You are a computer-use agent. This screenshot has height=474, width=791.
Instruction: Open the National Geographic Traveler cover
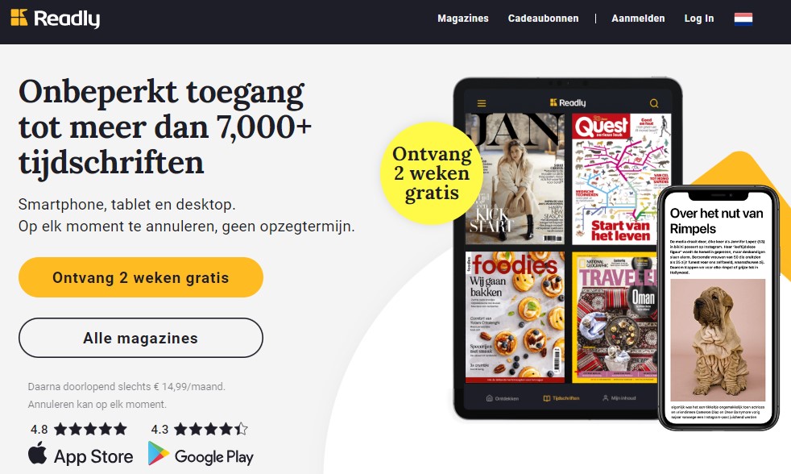615,317
